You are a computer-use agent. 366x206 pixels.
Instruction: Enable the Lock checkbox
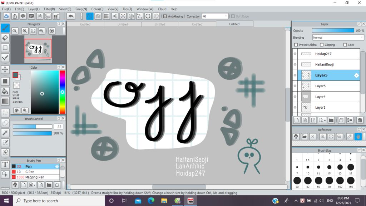pos(345,45)
